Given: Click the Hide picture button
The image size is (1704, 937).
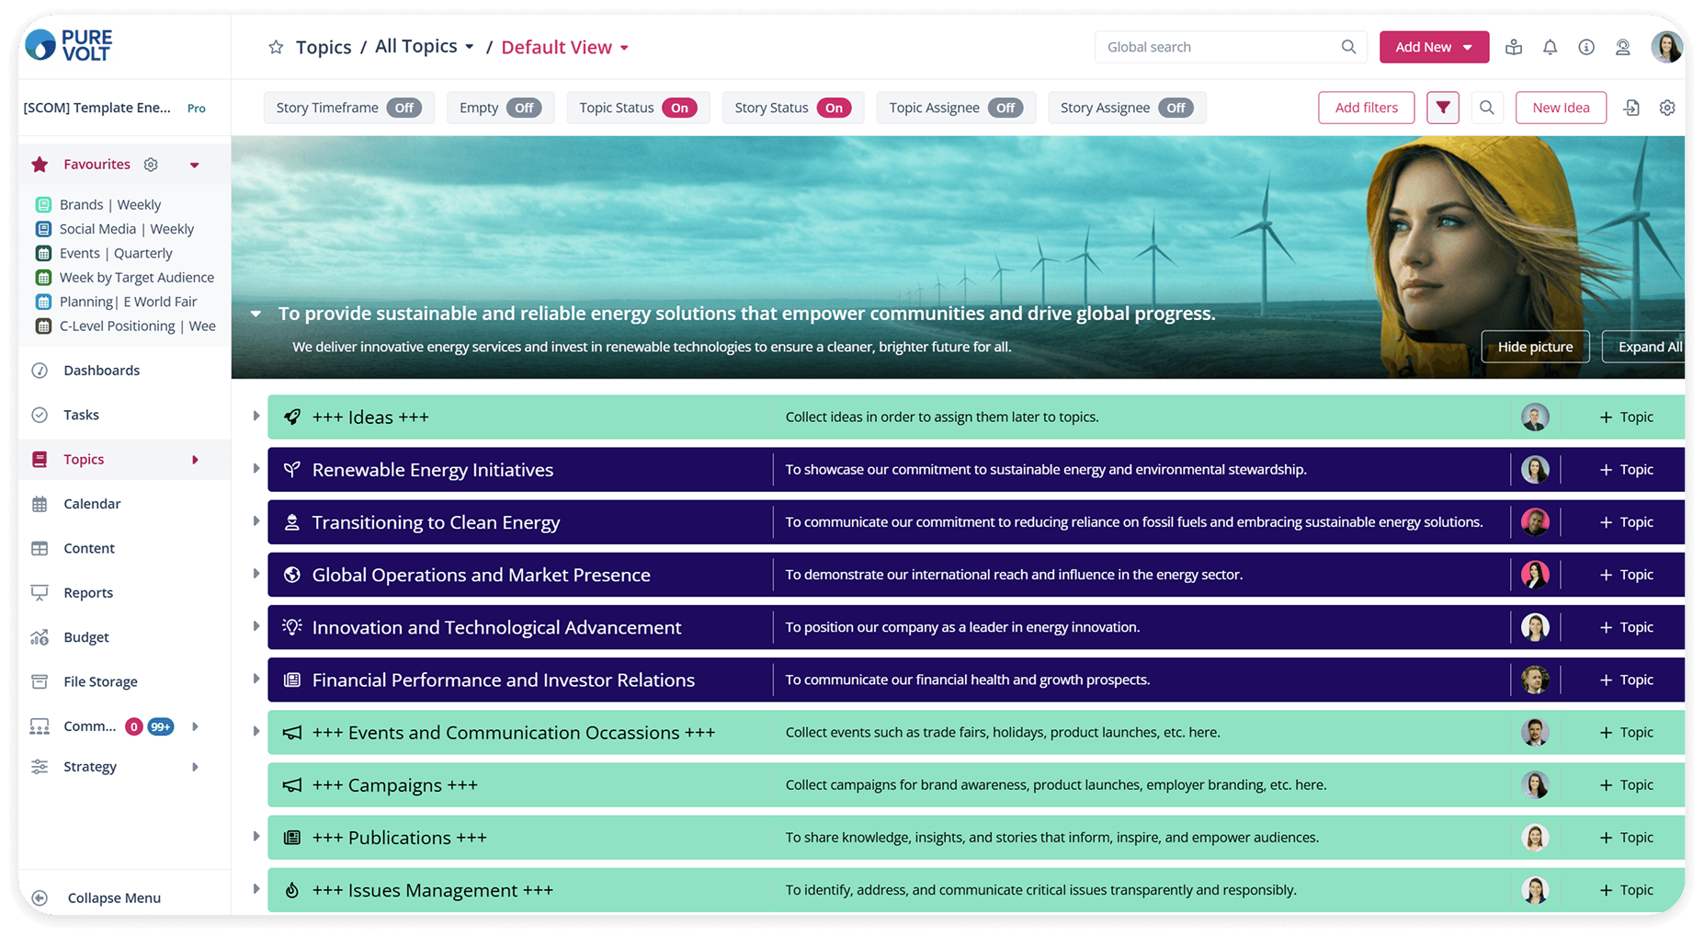Looking at the screenshot, I should point(1535,347).
